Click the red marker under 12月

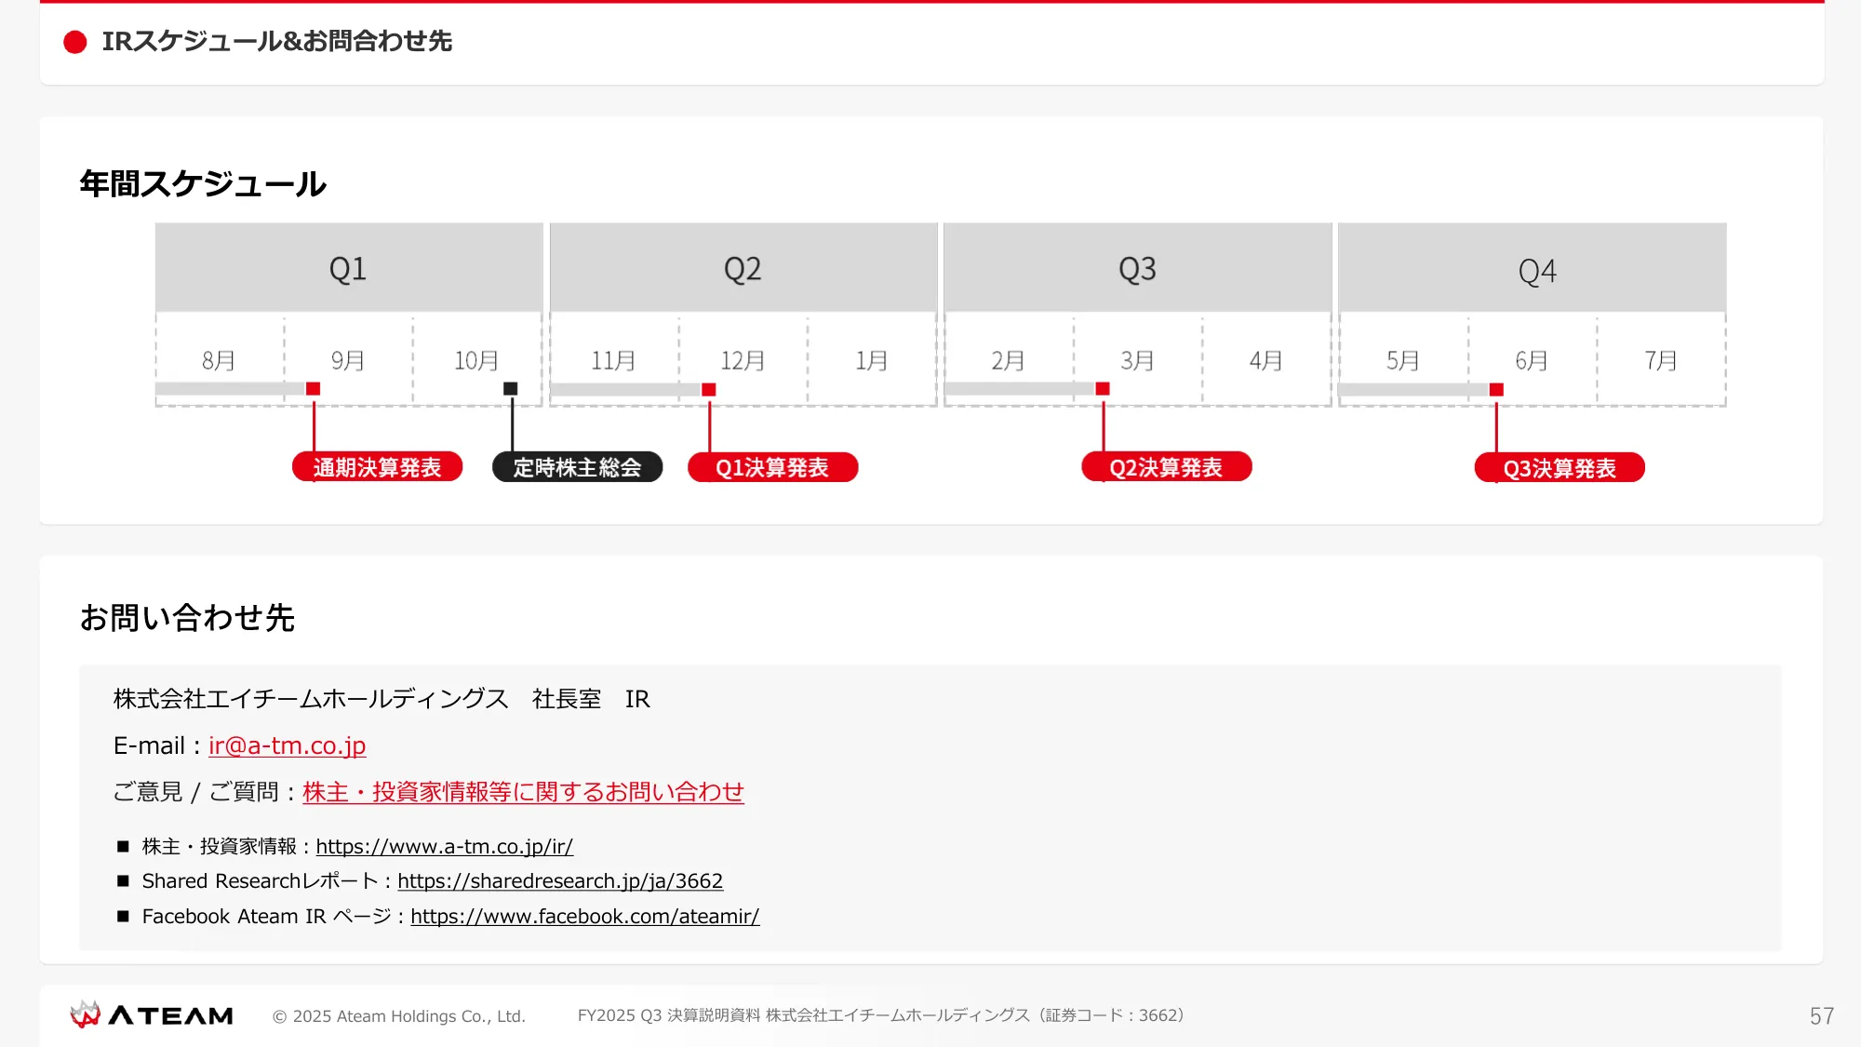[x=709, y=390]
